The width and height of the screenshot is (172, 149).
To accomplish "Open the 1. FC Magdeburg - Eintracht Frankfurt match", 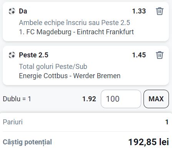I will tap(76, 32).
